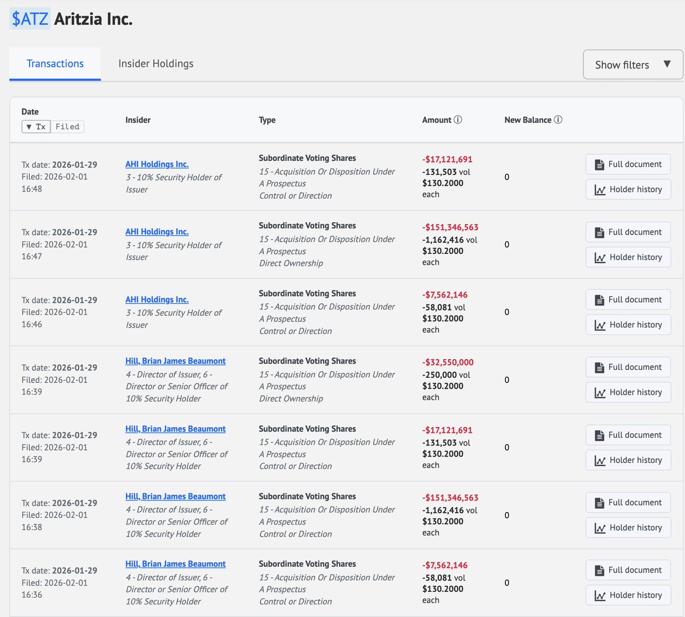Click the Aritzia Inc. company heading

94,19
